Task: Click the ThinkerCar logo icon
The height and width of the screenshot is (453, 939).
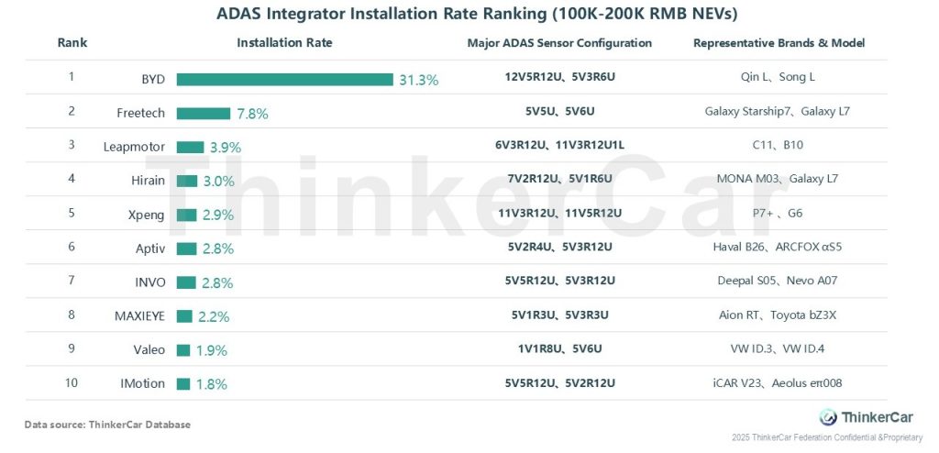Action: [828, 417]
